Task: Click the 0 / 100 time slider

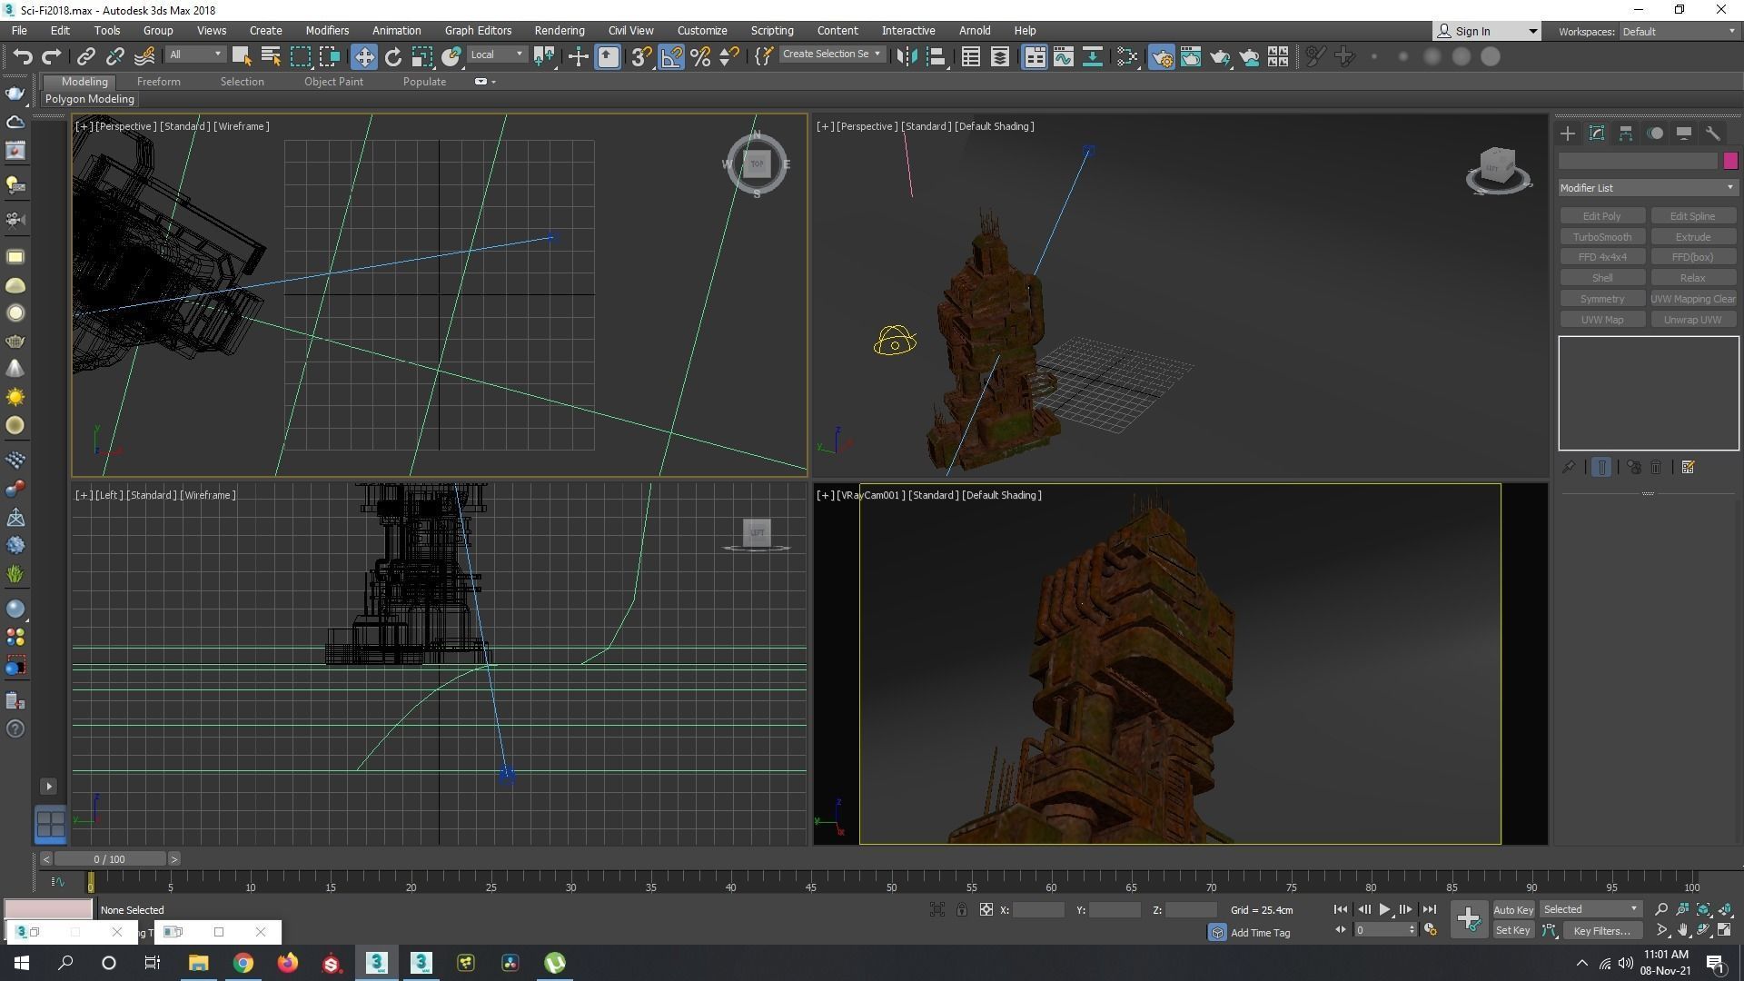Action: 110,859
